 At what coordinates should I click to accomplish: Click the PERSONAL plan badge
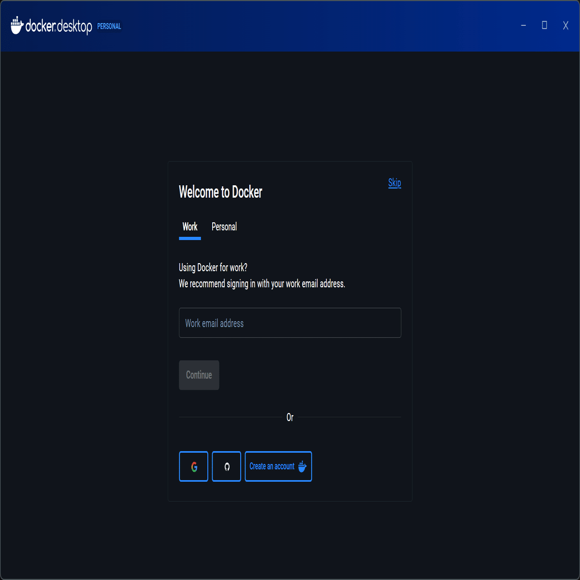pos(109,26)
